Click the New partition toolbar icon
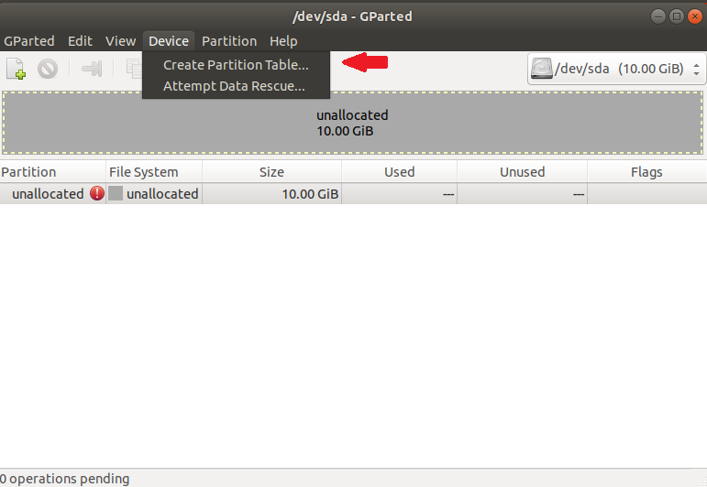707x487 pixels. point(16,69)
